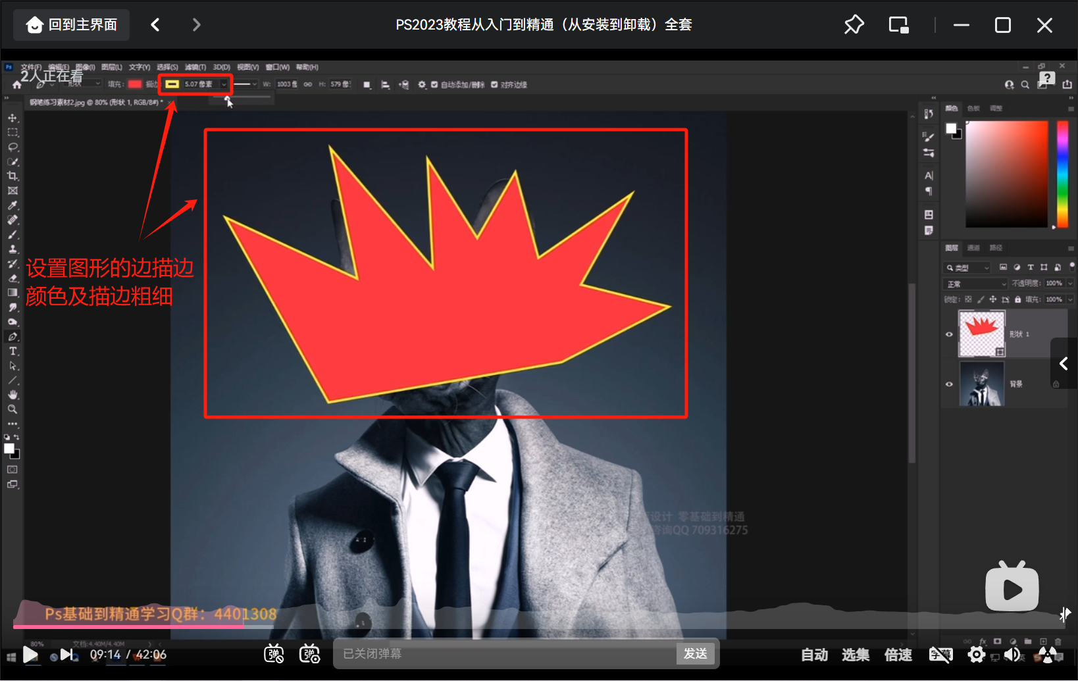Image resolution: width=1078 pixels, height=681 pixels.
Task: Toggle Quick Mask mode icon
Action: (13, 469)
